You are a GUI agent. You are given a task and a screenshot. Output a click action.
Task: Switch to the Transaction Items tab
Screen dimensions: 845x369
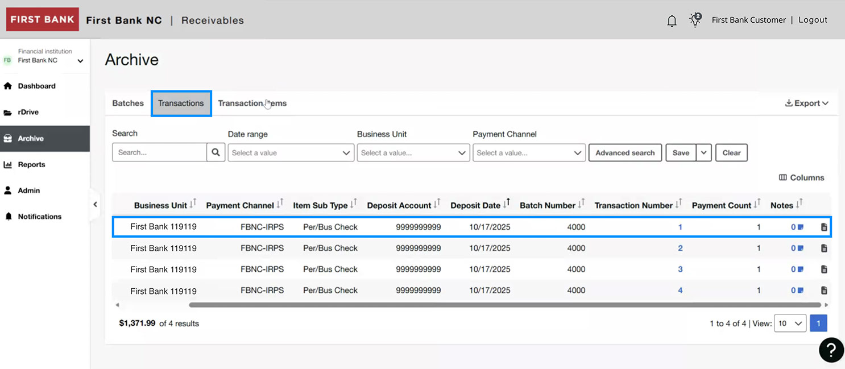252,103
